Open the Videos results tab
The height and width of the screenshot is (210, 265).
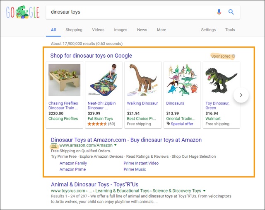[98, 30]
